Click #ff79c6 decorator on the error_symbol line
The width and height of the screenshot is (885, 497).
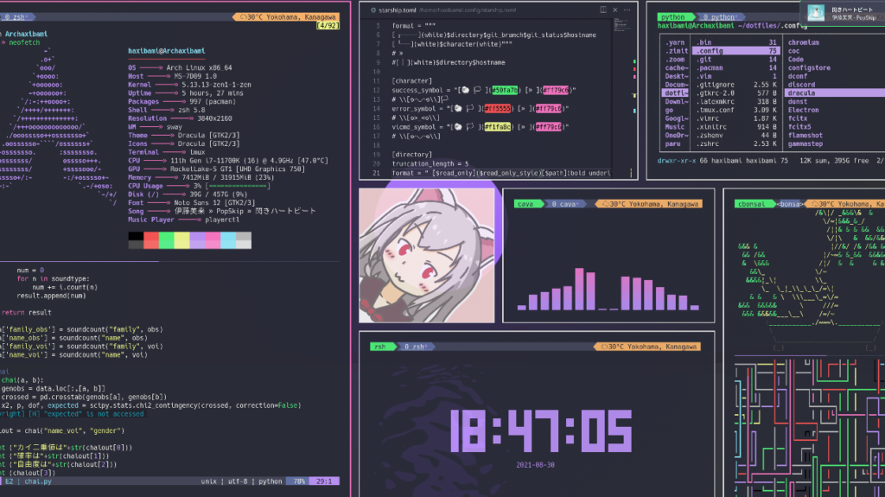549,108
